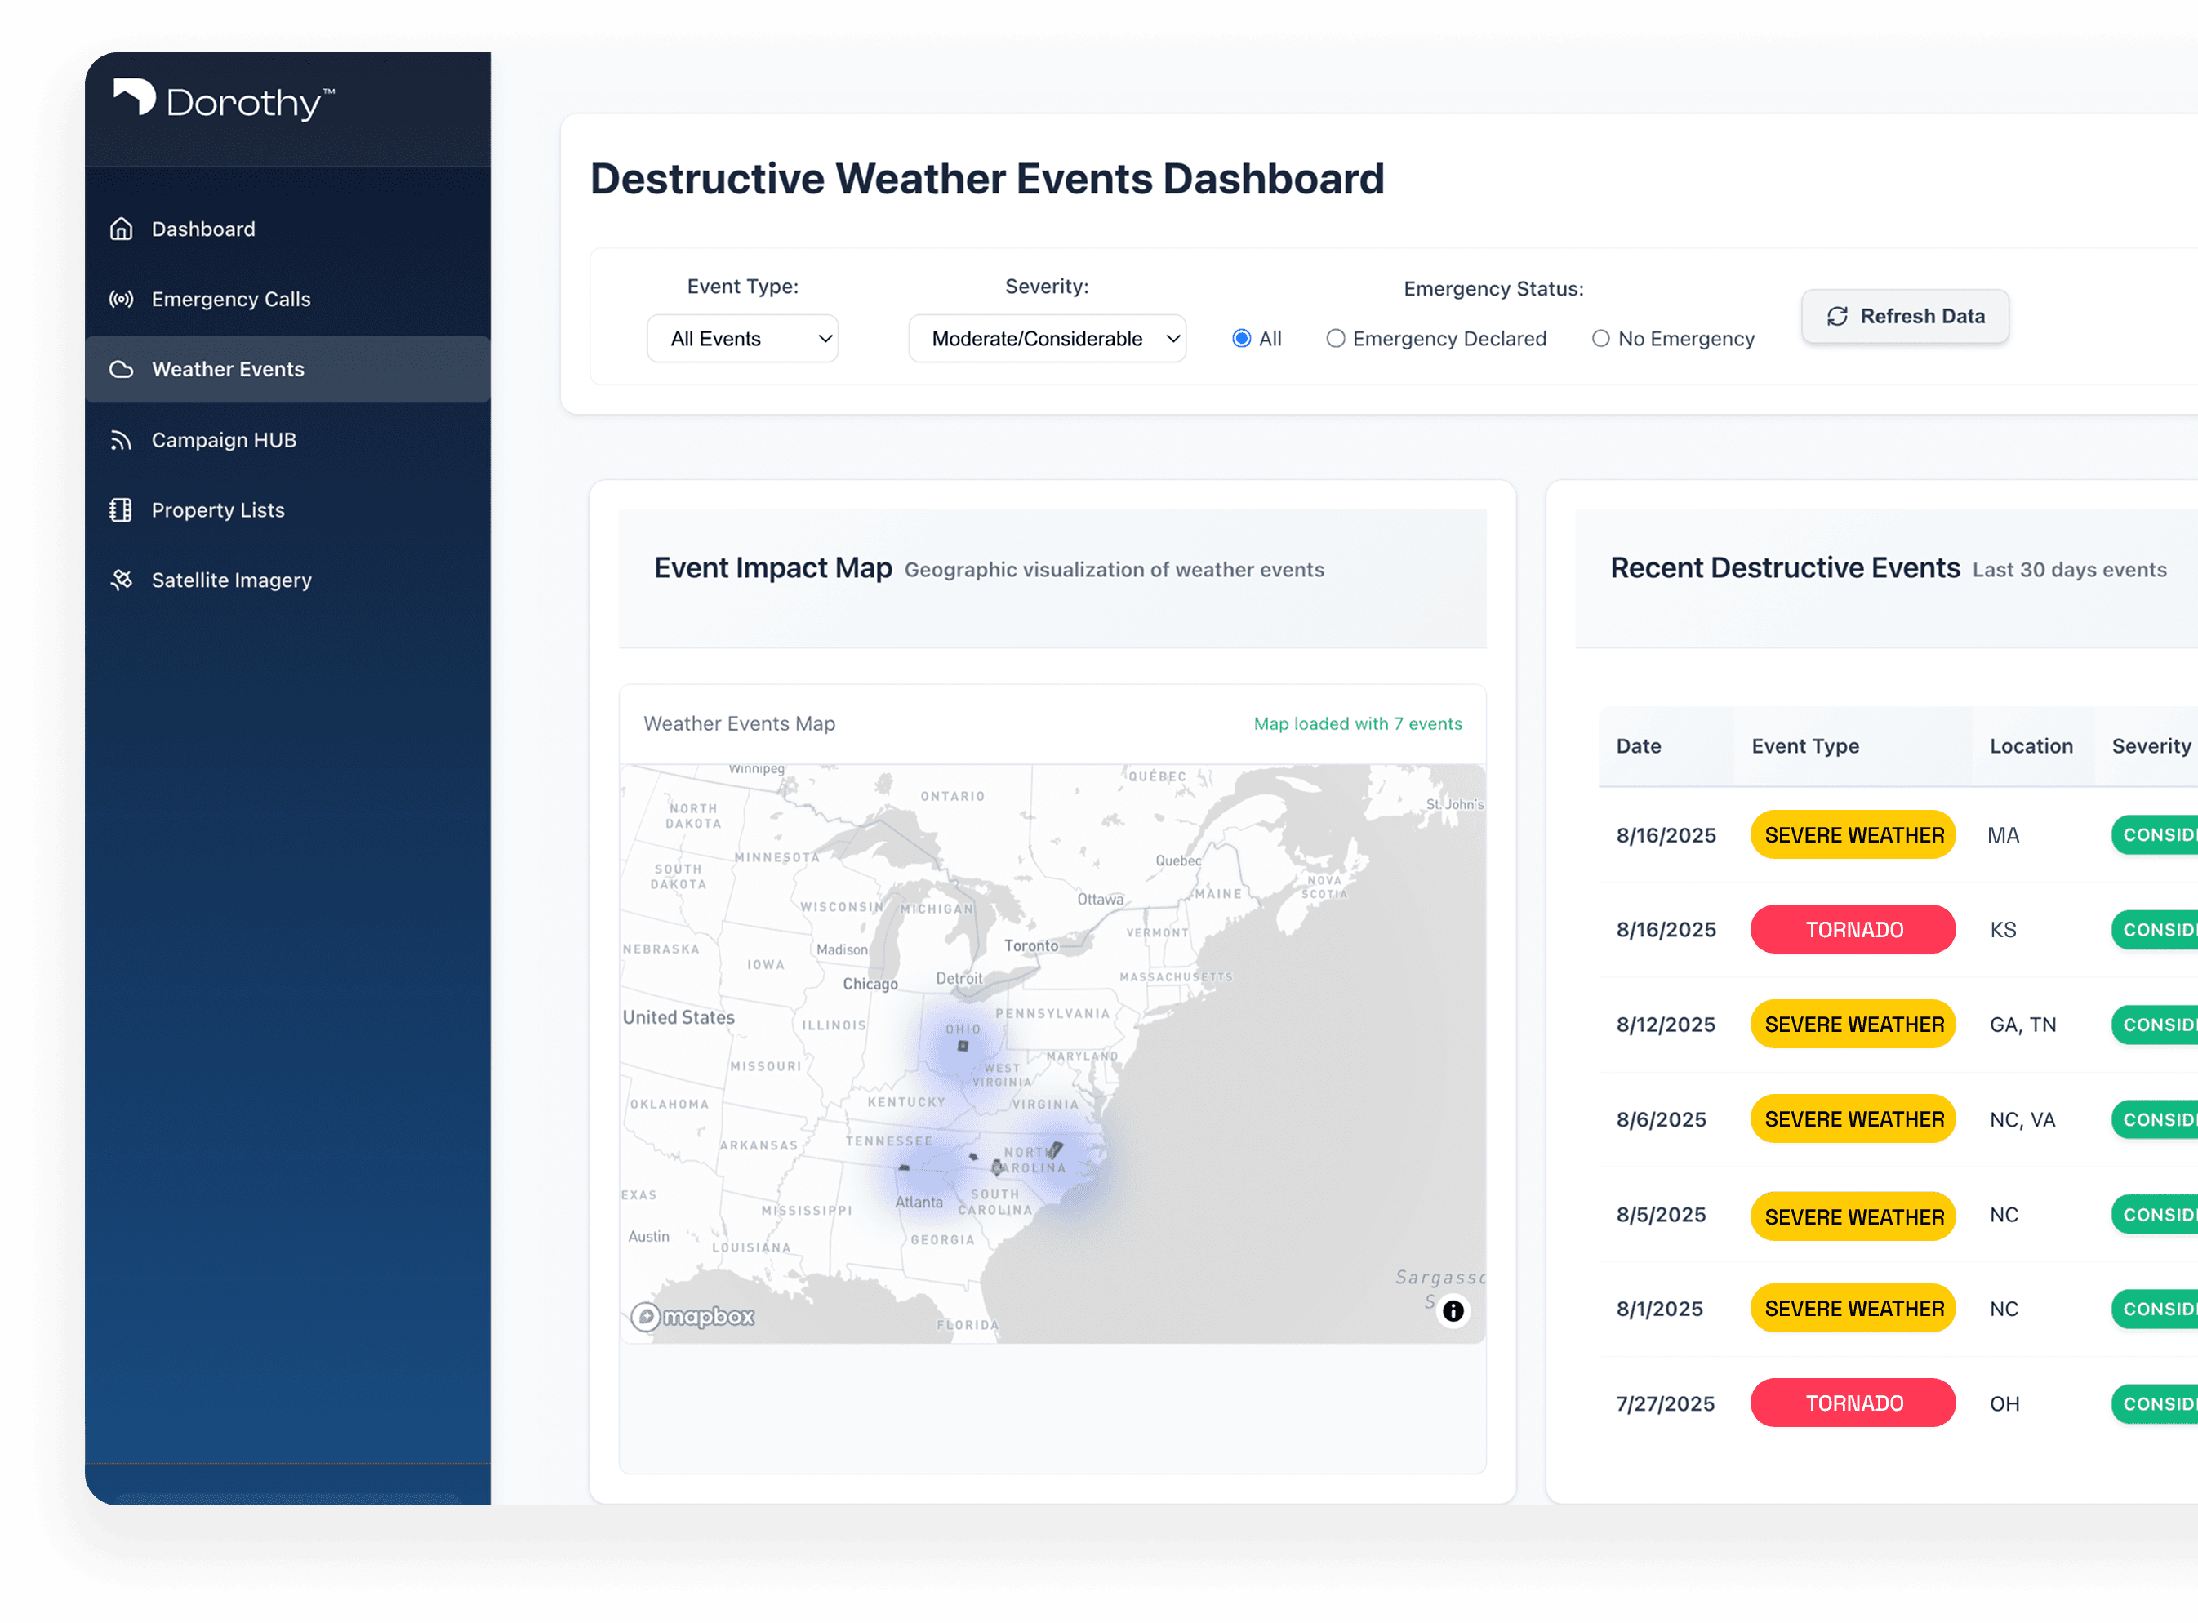
Task: Open the Event Type All Events dropdown
Action: [742, 339]
